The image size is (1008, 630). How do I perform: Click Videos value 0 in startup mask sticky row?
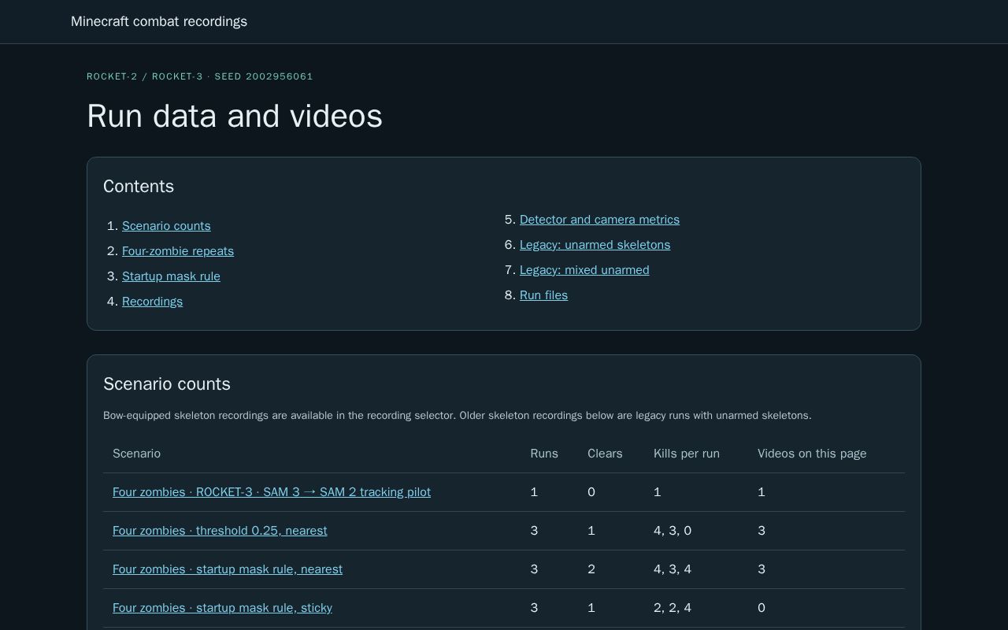(x=762, y=608)
